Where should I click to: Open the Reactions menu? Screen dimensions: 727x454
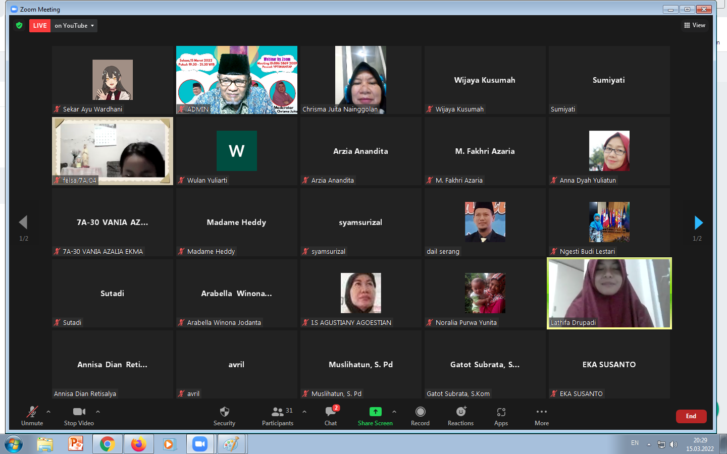pos(460,416)
